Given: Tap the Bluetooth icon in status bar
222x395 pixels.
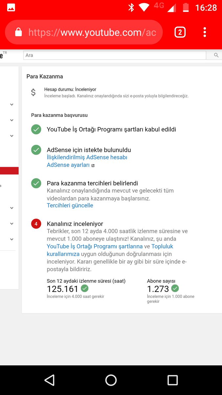Looking at the screenshot, I should 131,8.
